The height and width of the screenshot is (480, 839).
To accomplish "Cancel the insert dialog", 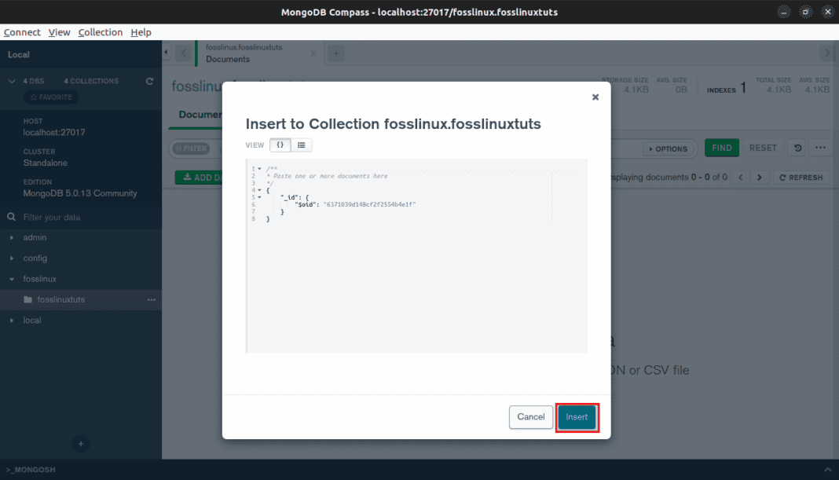I will point(531,417).
